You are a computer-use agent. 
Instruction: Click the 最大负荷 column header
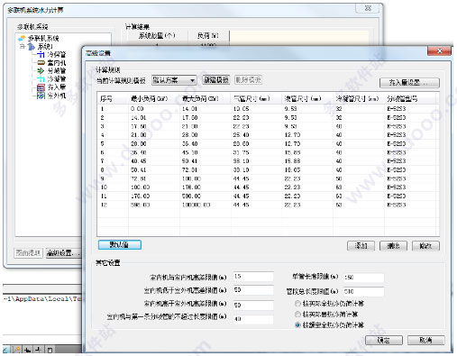(x=206, y=98)
